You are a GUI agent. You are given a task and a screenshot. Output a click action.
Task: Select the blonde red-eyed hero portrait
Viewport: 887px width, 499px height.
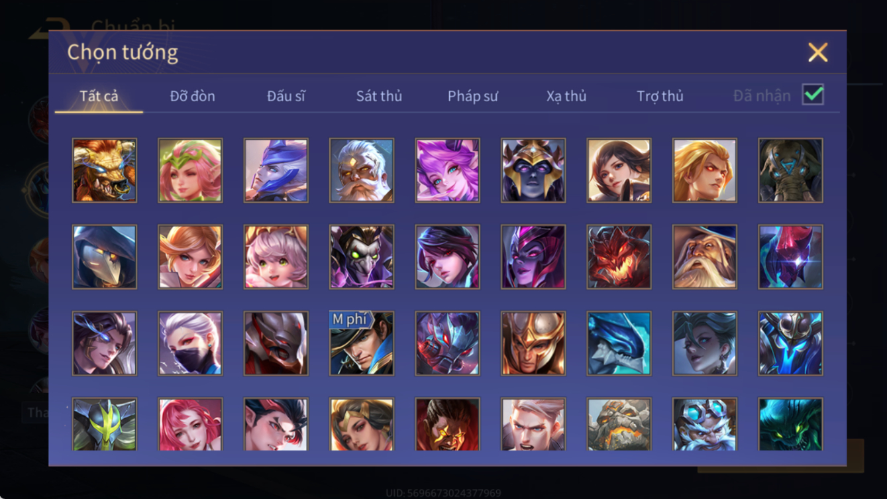click(705, 170)
